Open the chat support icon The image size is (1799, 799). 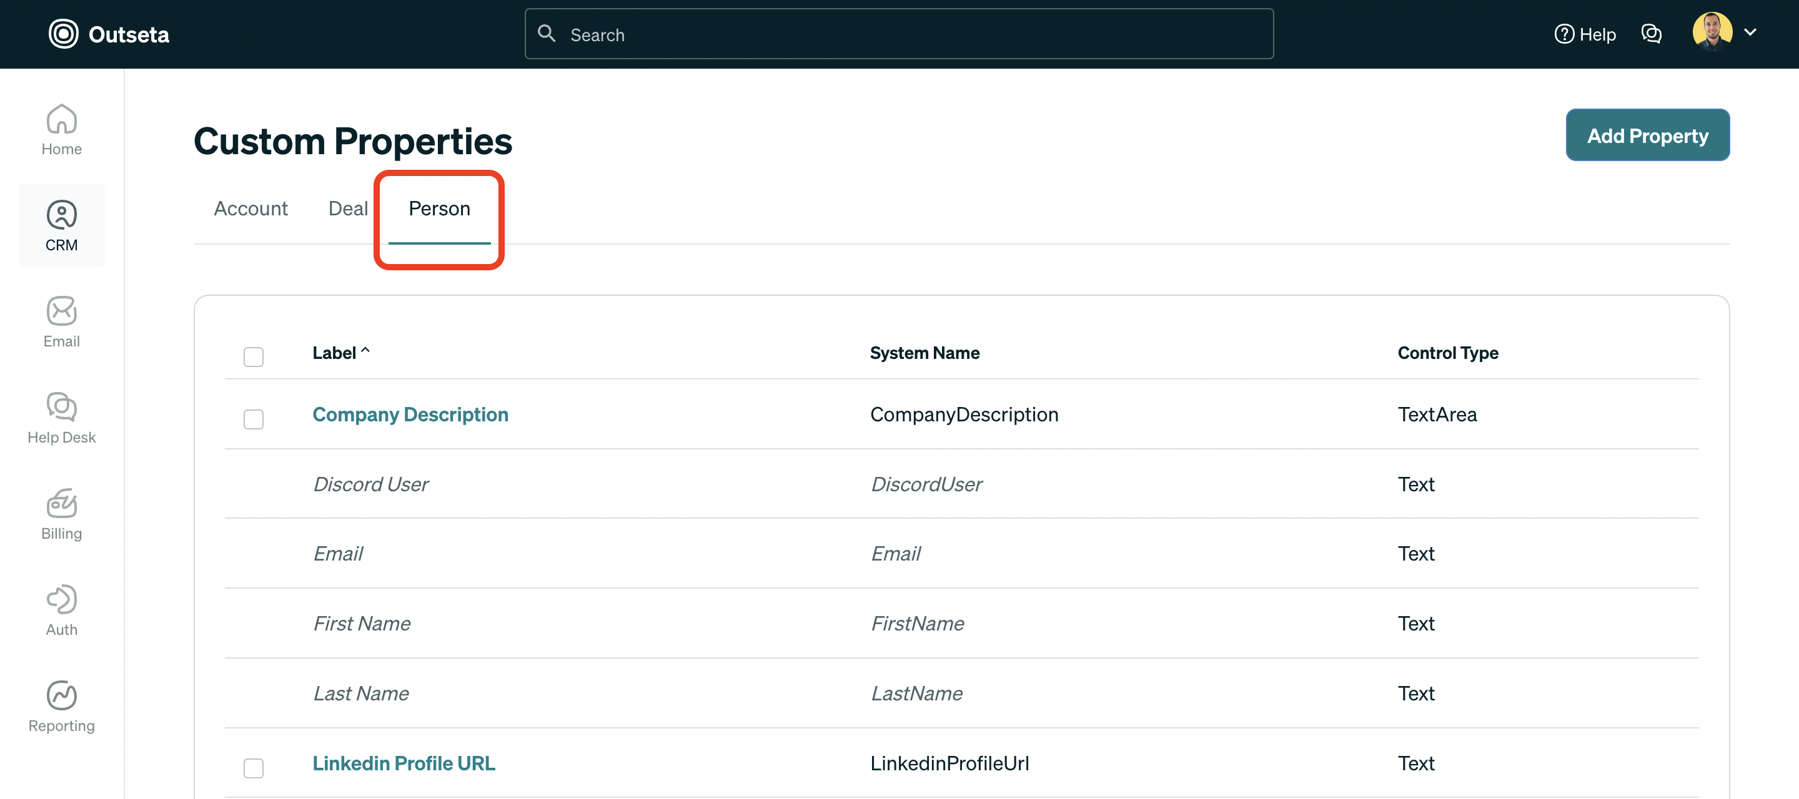(1652, 34)
